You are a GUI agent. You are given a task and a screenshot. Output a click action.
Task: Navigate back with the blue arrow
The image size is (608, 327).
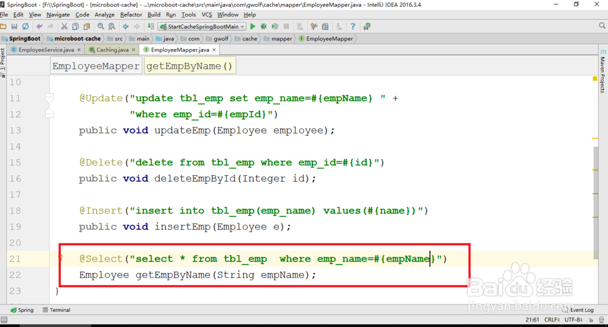[126, 26]
